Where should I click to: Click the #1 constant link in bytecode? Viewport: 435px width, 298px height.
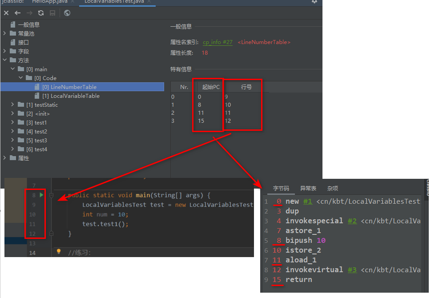307,201
